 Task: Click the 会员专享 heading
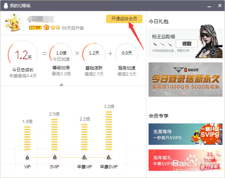159,116
